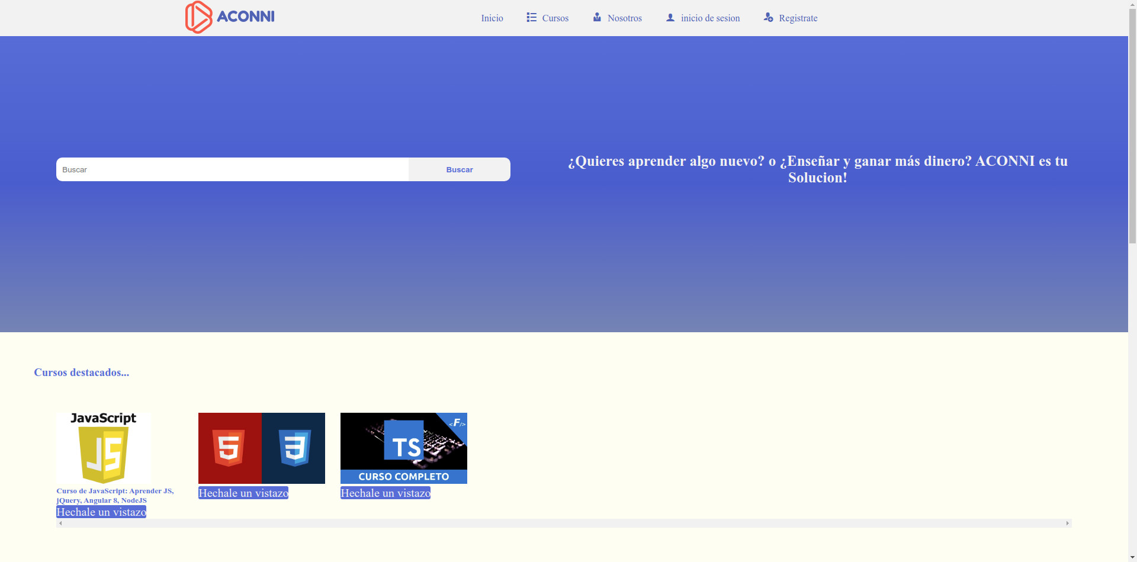Click the page vertical scrollbar thumb
Viewport: 1137px width, 562px height.
(1132, 126)
